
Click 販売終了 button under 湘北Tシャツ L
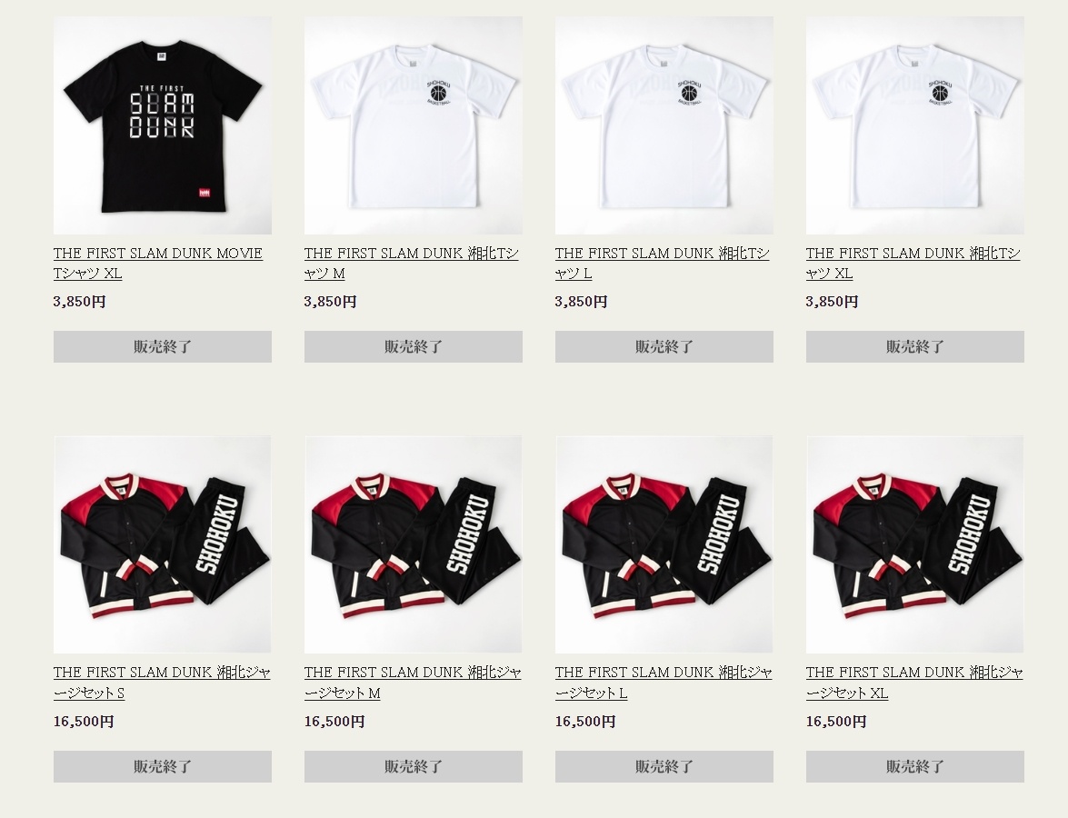point(664,346)
